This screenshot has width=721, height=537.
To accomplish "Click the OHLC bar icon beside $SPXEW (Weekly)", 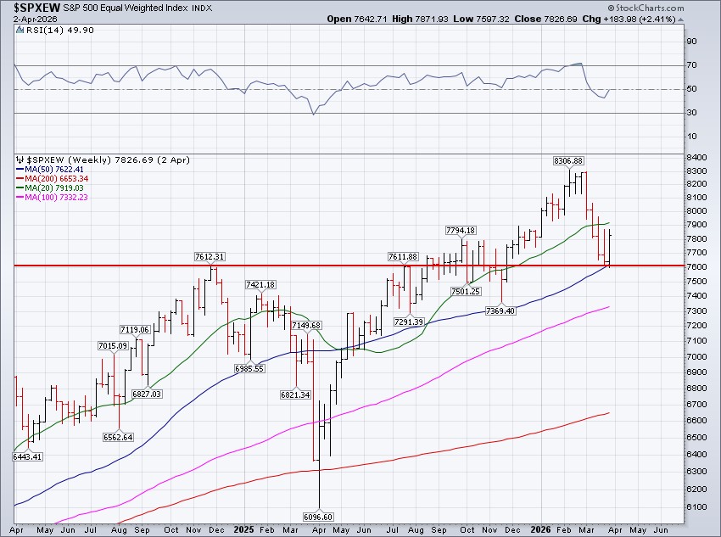I will click(19, 159).
